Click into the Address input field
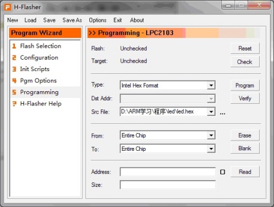Screen dimensions: 274x207 (x=167, y=171)
